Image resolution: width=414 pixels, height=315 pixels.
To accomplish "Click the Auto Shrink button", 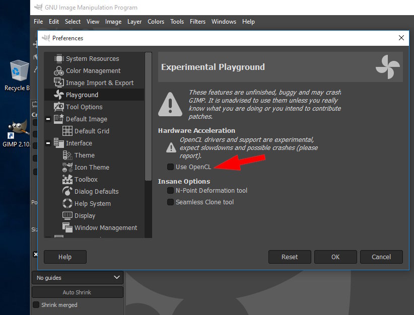I will (78, 292).
